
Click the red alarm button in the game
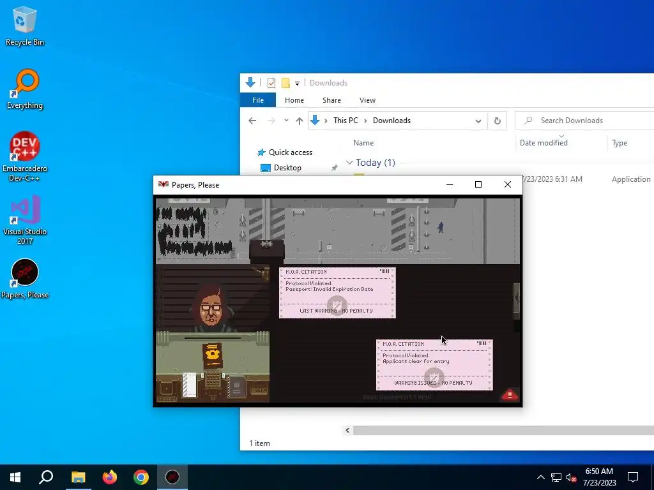(x=509, y=394)
